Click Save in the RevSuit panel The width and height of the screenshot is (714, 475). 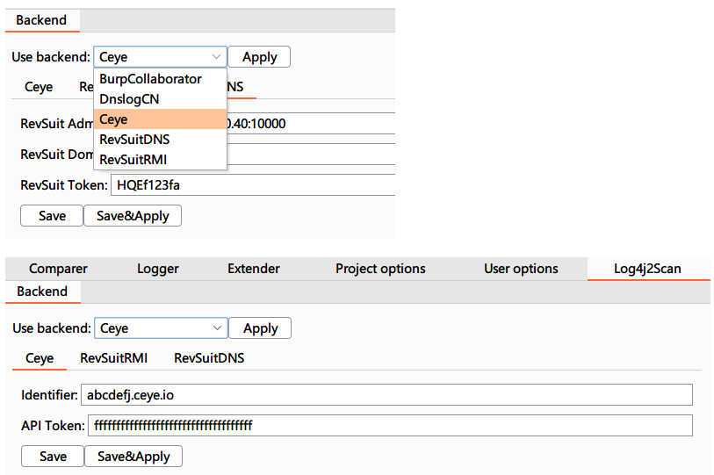(x=52, y=215)
